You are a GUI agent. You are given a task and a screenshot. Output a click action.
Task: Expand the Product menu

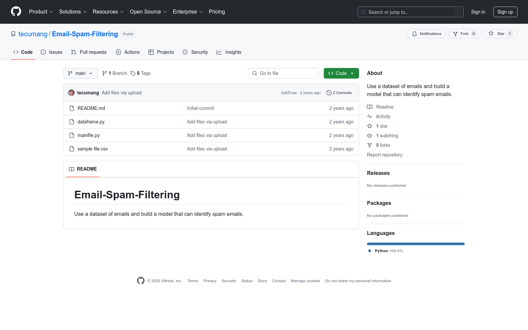(41, 12)
